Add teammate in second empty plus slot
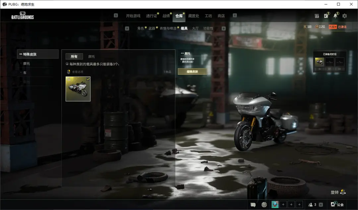 tap(291, 204)
